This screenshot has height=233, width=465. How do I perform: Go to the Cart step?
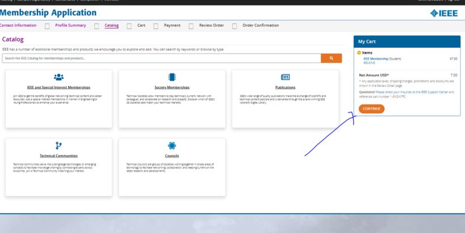pyautogui.click(x=141, y=26)
